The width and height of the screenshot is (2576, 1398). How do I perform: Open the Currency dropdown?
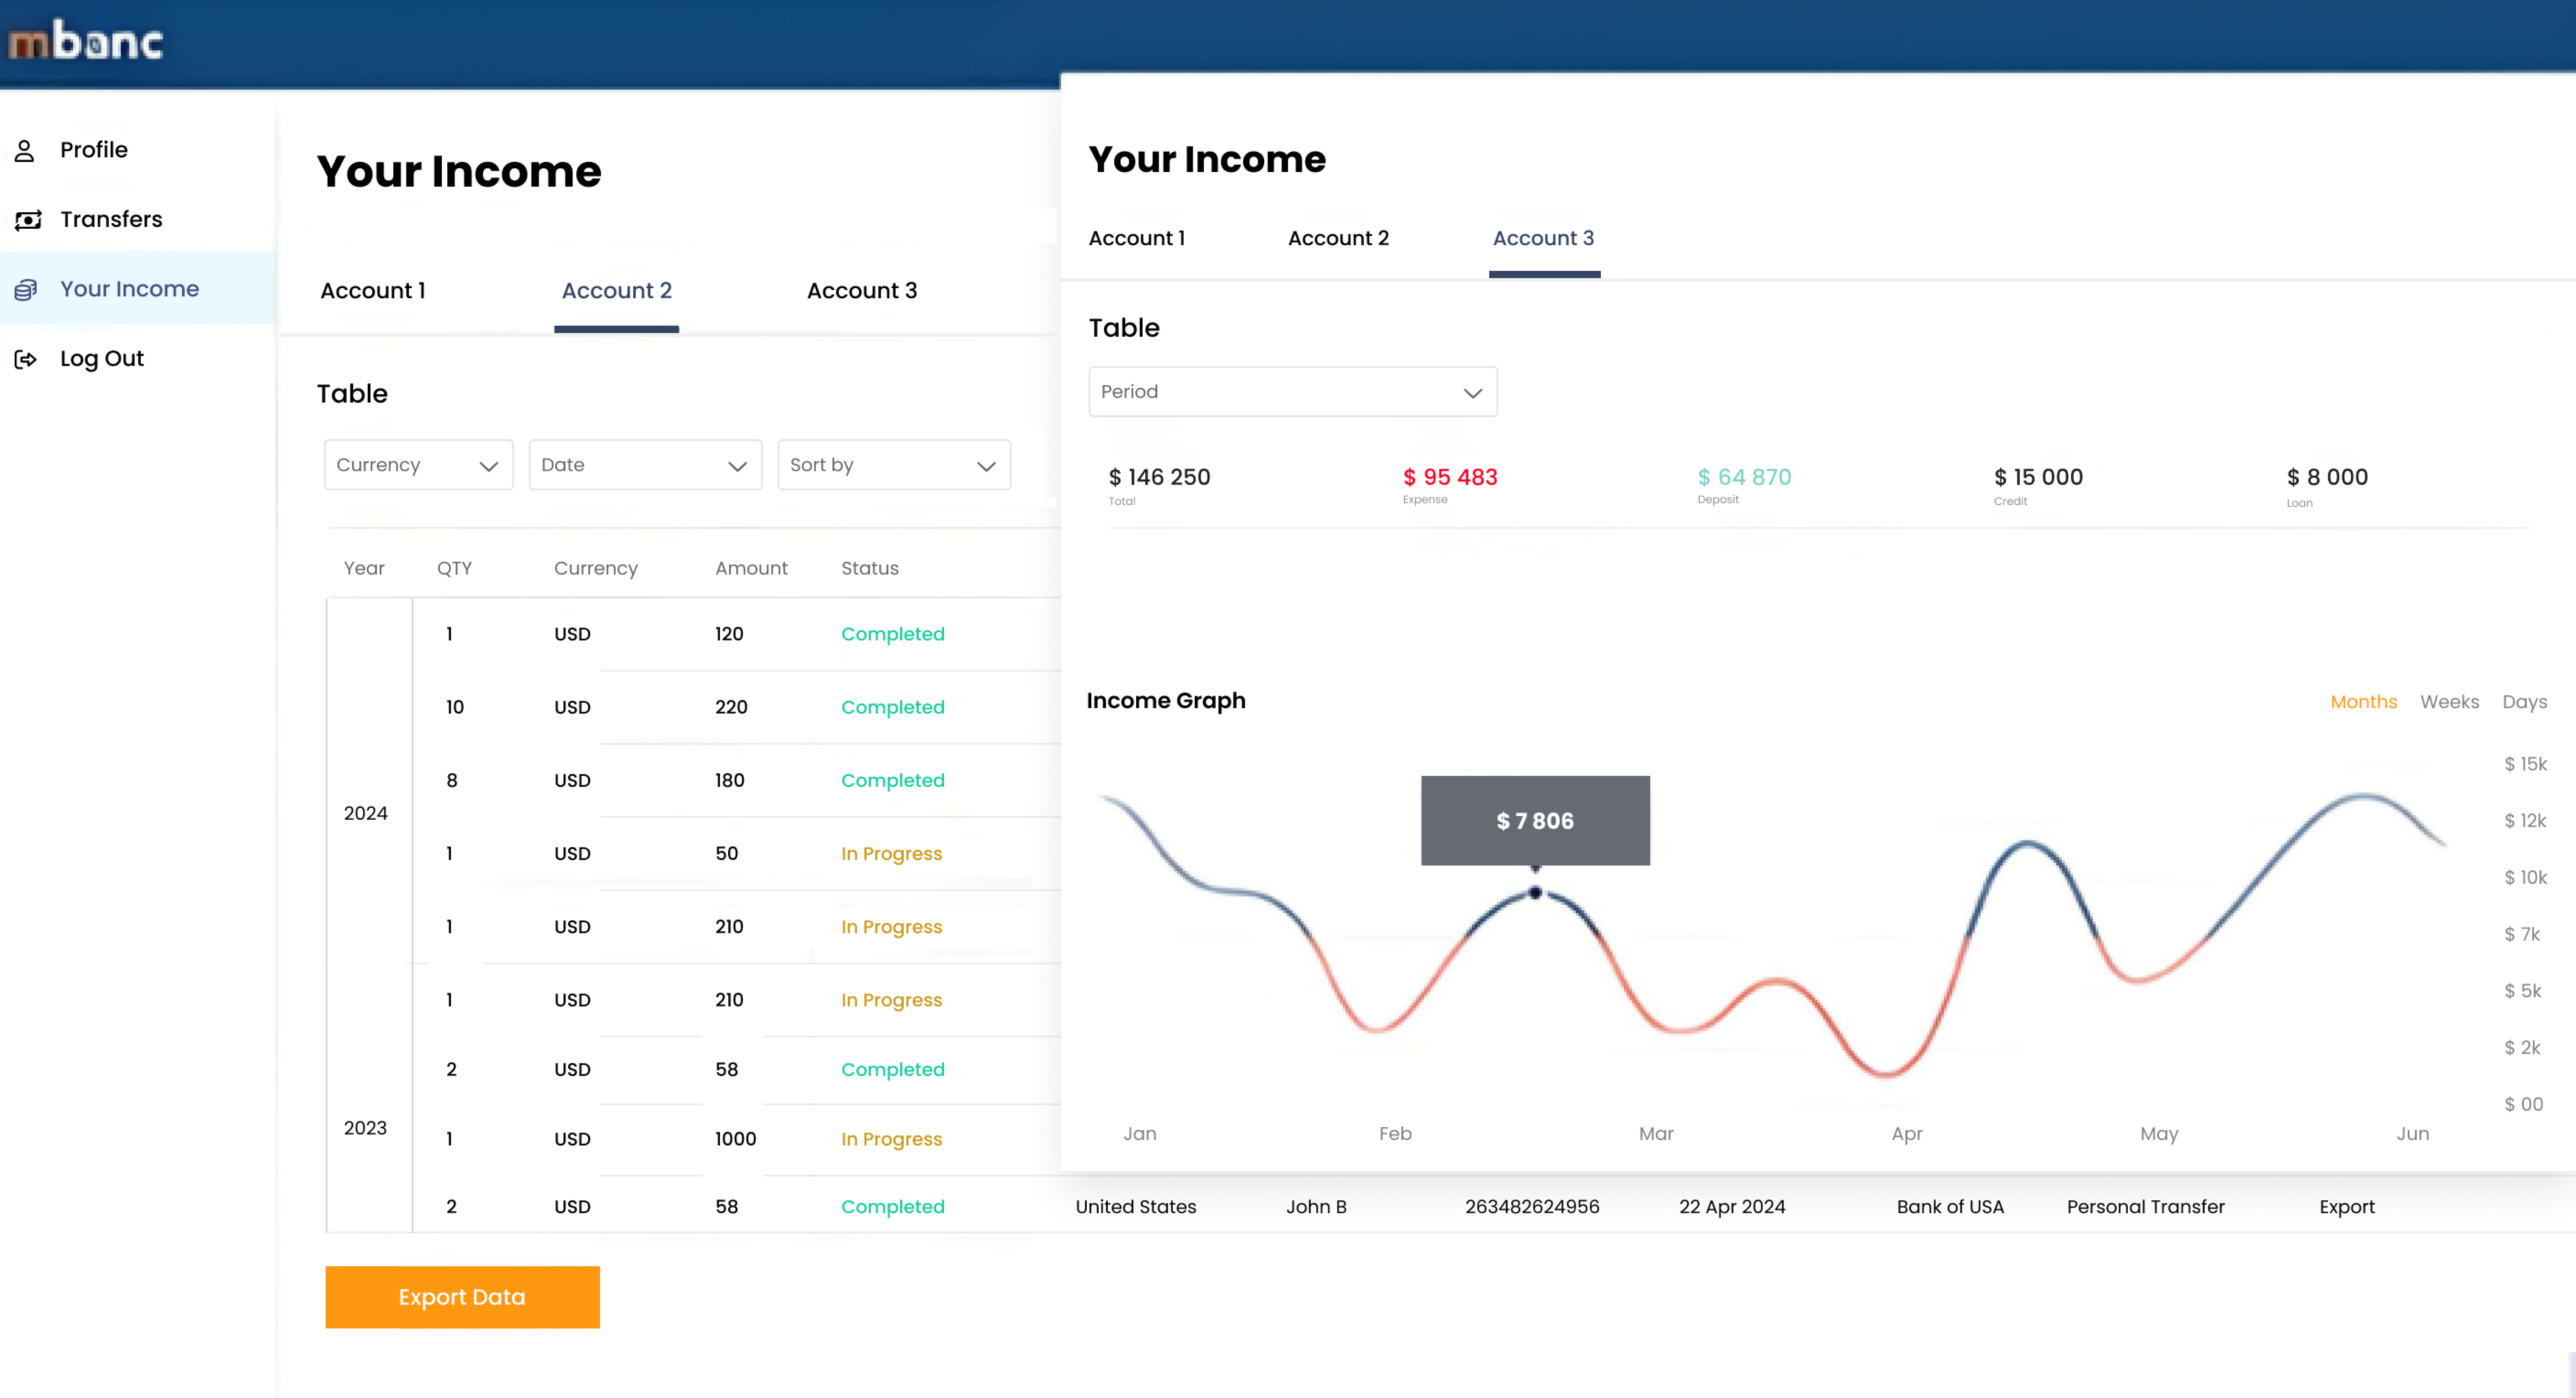tap(418, 465)
